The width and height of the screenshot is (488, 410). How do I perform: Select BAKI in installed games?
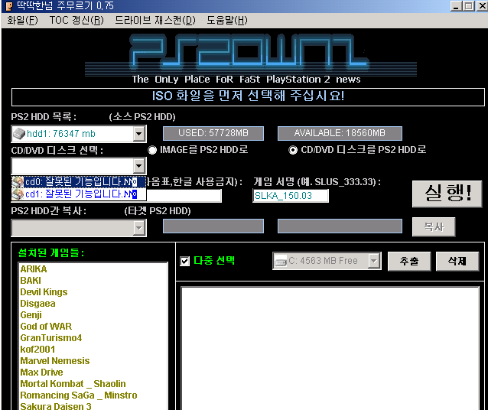[x=31, y=281]
